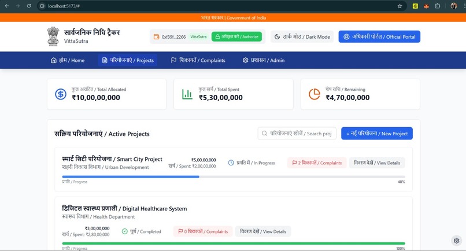The height and width of the screenshot is (251, 466).
Task: View Details of Digital Healthcare System
Action: (263, 231)
